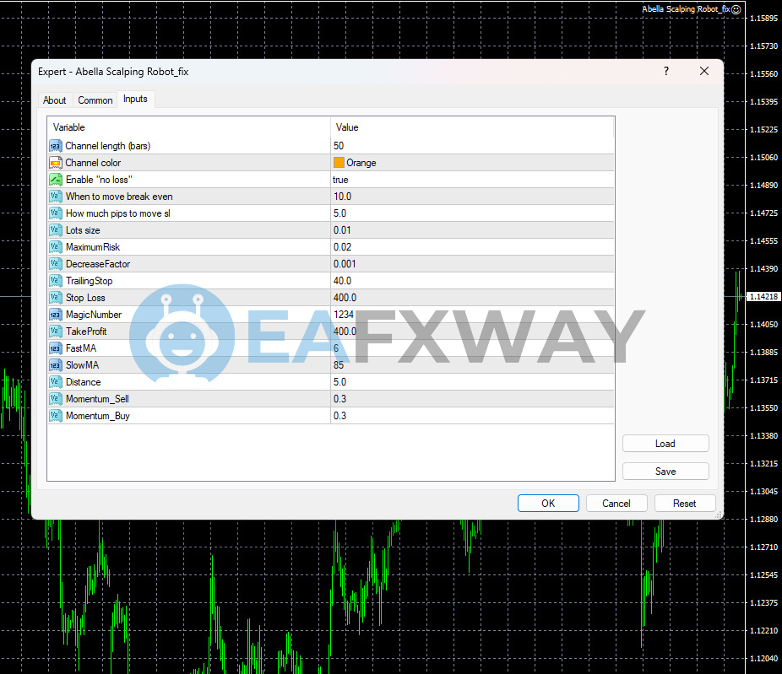
Task: Click the Variable column header
Action: 189,127
